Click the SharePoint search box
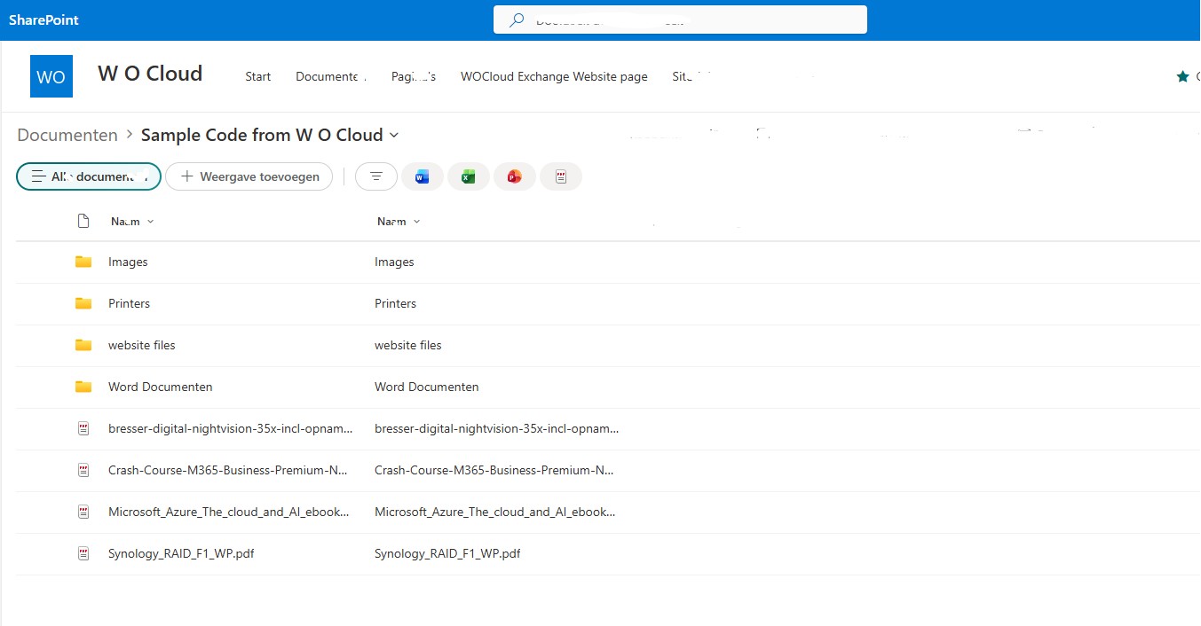The image size is (1201, 626). point(680,20)
